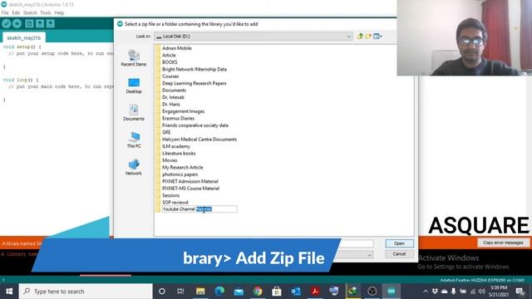Select Halcyon Medical Centre Documents folder

click(199, 140)
